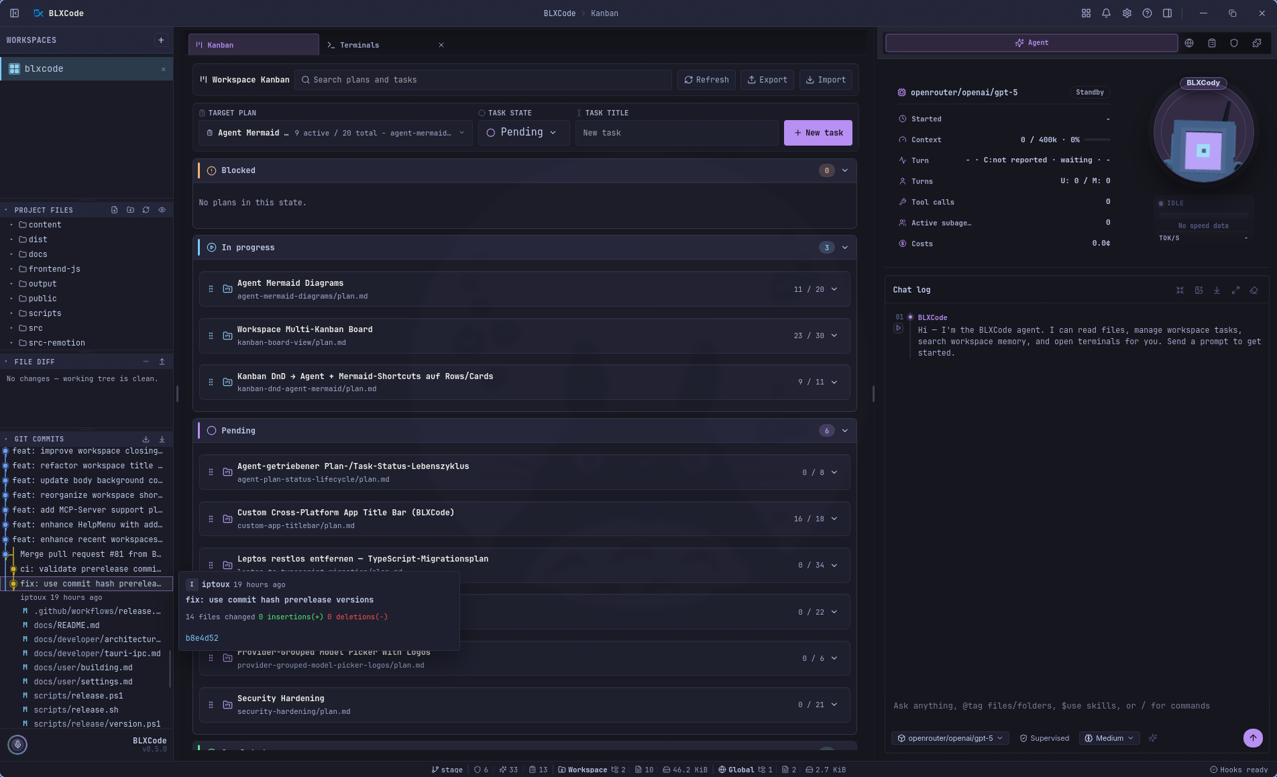Toggle the right panel layout icon
Viewport: 1277px width, 777px height.
pos(1167,13)
